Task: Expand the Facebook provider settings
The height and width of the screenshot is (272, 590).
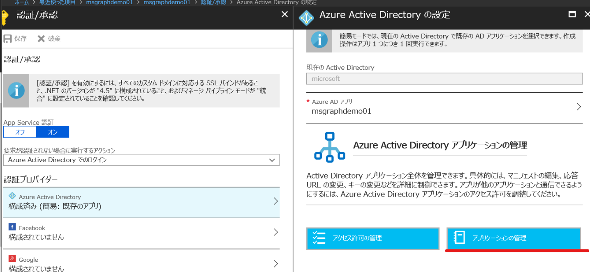Action: [x=275, y=231]
